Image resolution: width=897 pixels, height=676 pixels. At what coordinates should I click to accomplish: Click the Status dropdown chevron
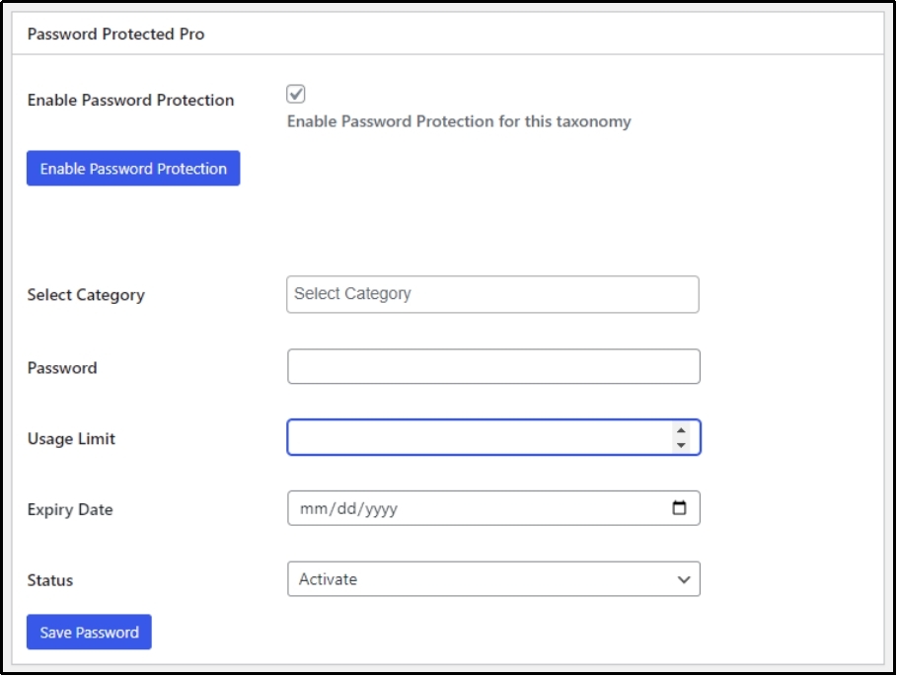(683, 579)
